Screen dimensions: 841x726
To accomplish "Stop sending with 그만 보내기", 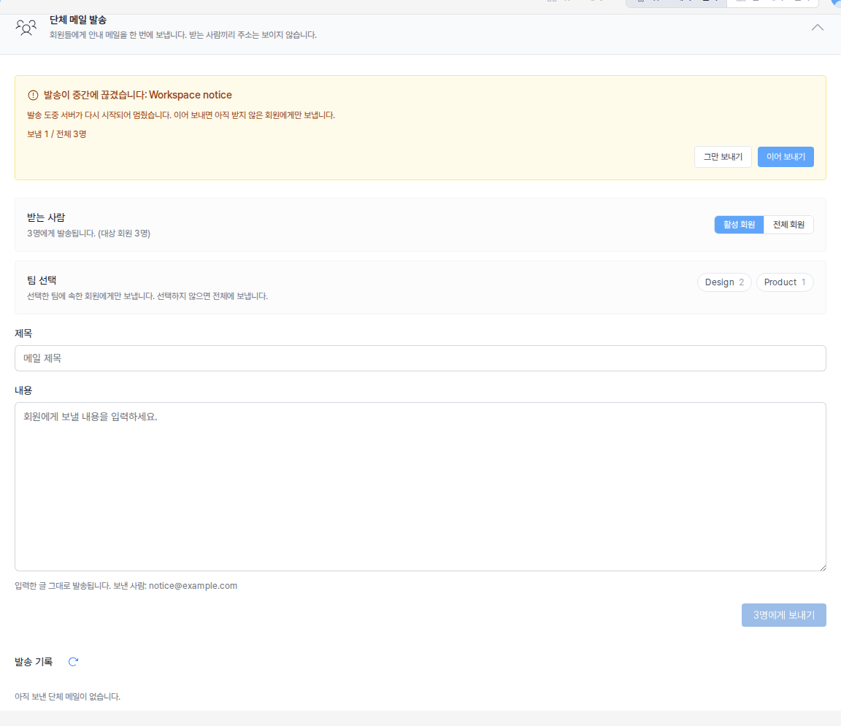I will coord(723,157).
